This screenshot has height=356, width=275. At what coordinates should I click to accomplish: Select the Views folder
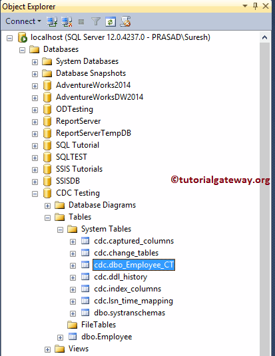coord(79,349)
